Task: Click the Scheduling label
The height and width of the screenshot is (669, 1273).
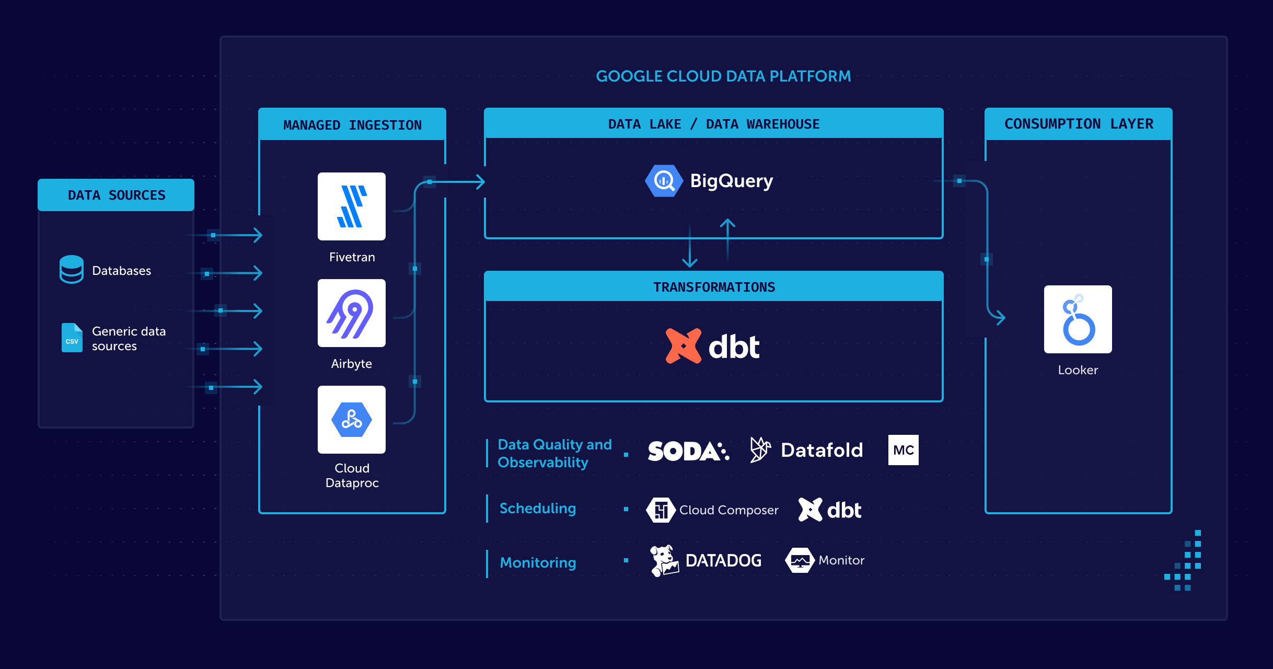Action: (x=538, y=509)
